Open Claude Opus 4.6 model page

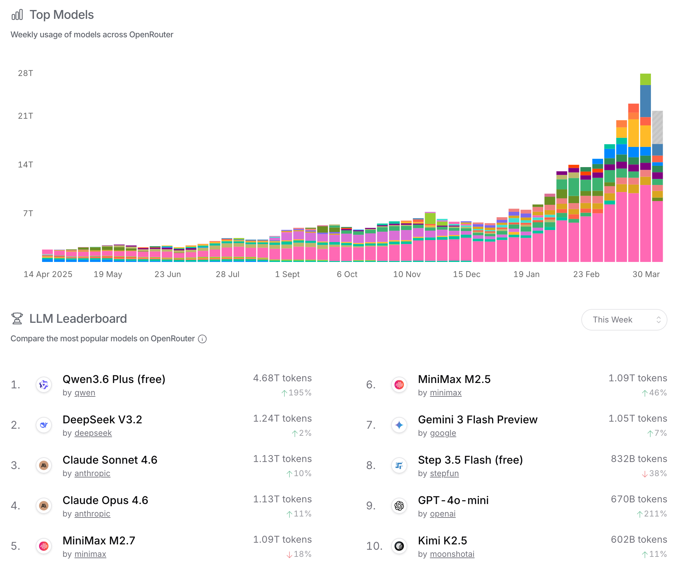point(105,500)
